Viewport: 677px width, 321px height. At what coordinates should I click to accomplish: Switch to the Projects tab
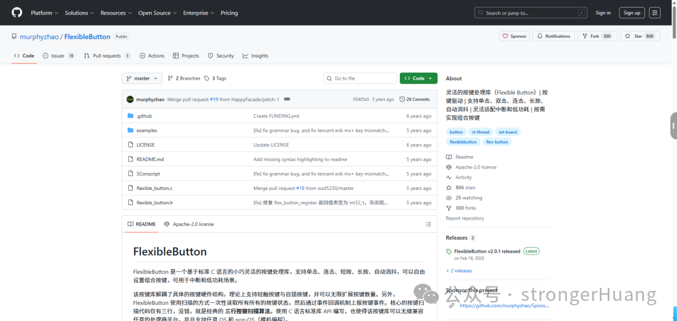coord(186,56)
